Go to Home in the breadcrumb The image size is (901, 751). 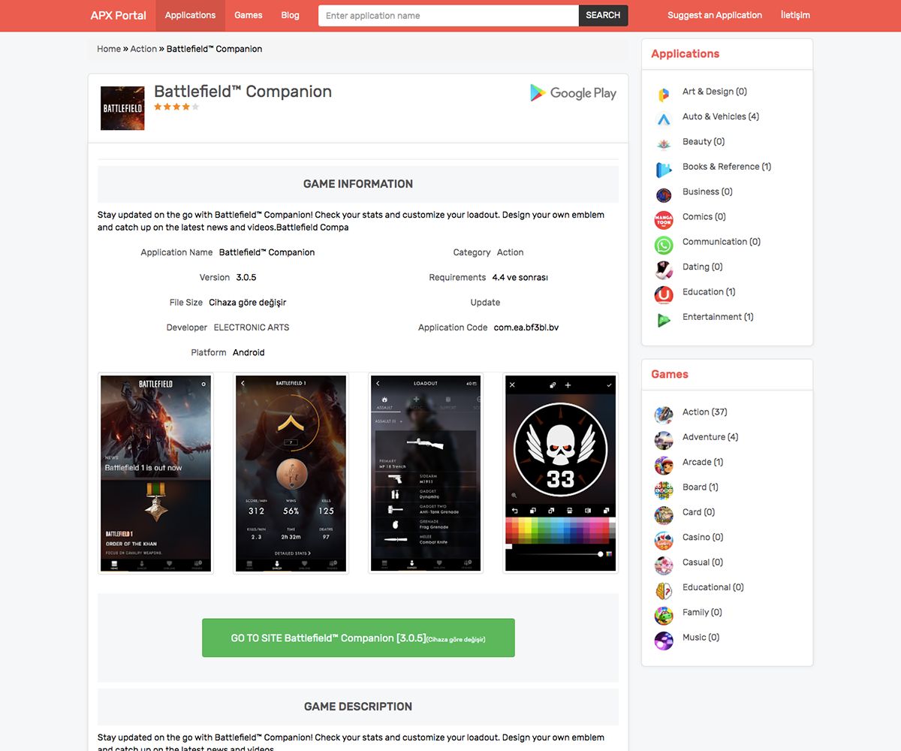coord(109,49)
